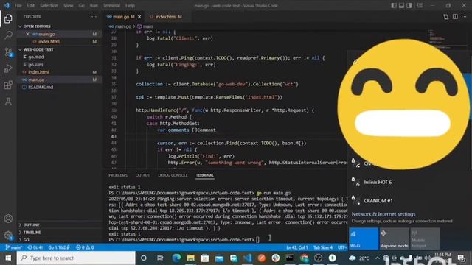Switch to the DEBUG CONSOLE panel tab
The width and height of the screenshot is (472, 265).
(x=173, y=175)
